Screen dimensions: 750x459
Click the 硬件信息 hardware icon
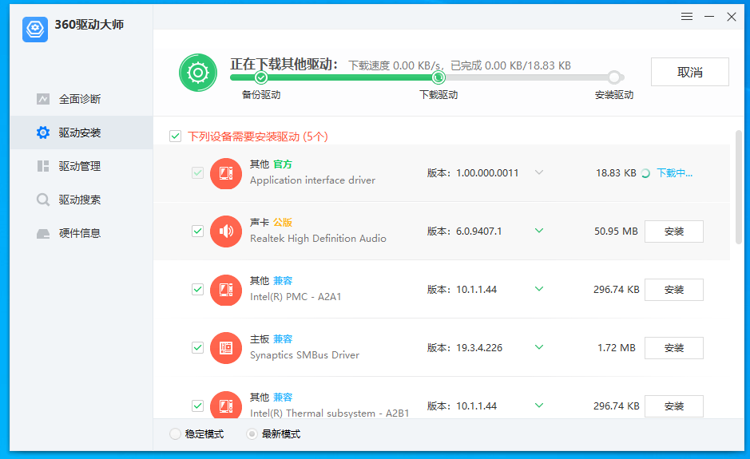tap(43, 233)
